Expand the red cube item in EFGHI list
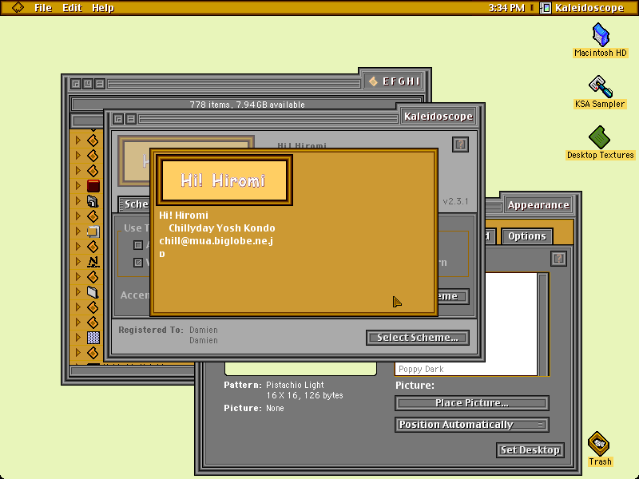This screenshot has height=479, width=639. click(x=78, y=186)
